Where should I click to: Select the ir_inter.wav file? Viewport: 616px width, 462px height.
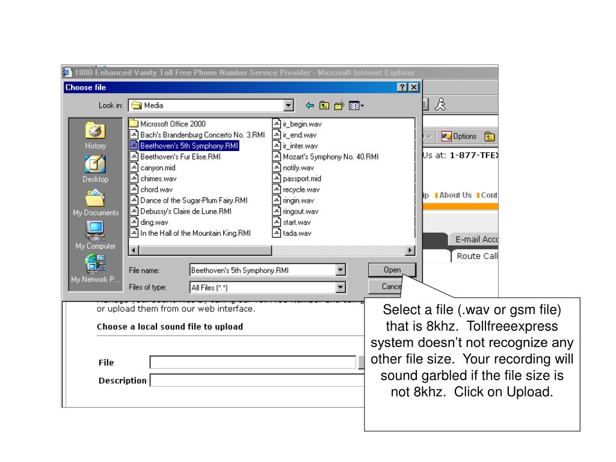tap(295, 146)
